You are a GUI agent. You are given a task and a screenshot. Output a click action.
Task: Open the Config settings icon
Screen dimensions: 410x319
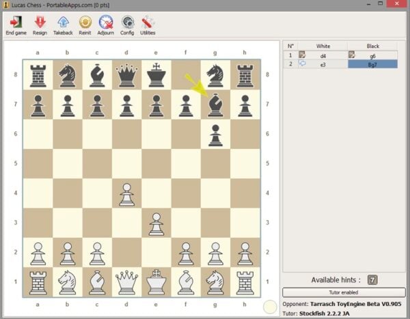(127, 24)
